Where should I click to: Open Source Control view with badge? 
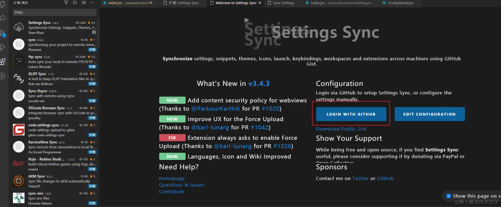3,33
